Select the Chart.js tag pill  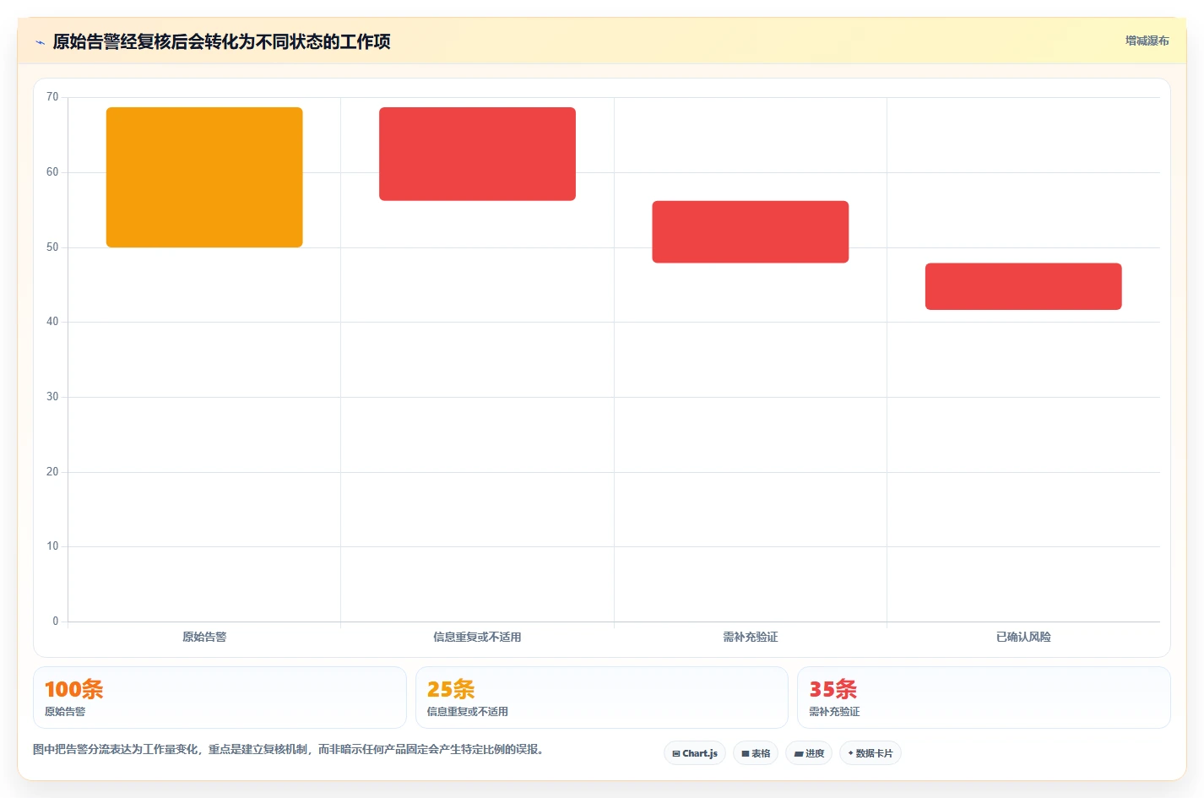coord(695,753)
